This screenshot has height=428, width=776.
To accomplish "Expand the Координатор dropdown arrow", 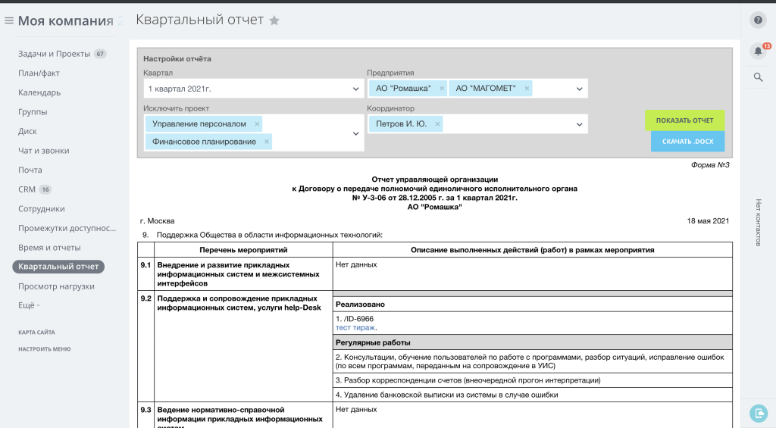I will click(x=579, y=125).
